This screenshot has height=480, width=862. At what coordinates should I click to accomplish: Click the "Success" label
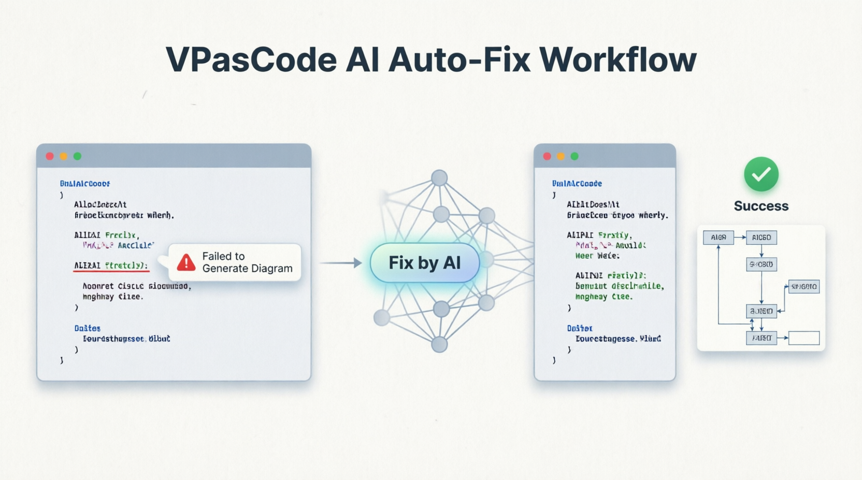point(761,206)
